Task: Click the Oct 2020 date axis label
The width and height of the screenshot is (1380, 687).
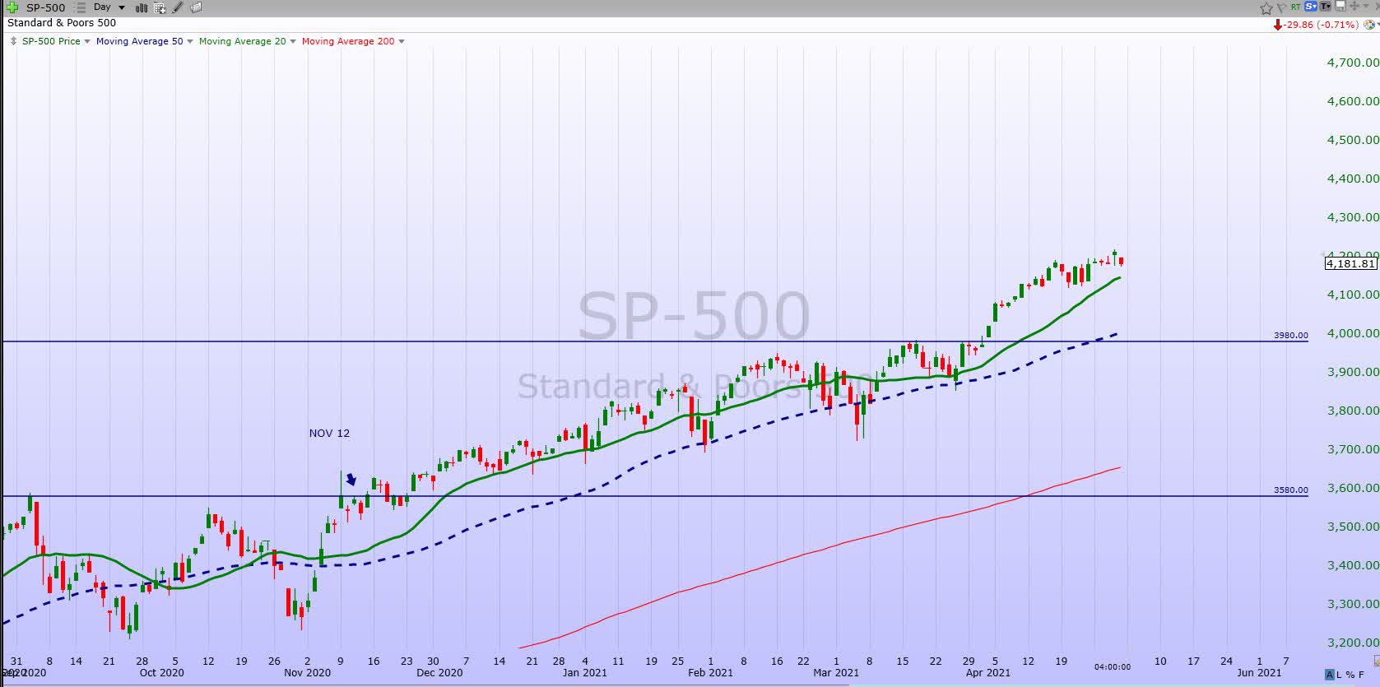Action: [x=161, y=672]
